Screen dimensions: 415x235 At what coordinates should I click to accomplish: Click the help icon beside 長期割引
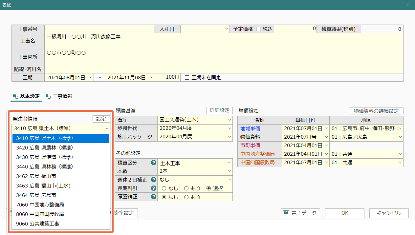click(153, 188)
